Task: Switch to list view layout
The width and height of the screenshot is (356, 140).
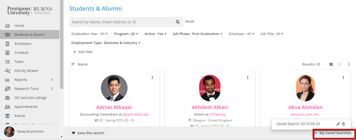Action: [339, 64]
